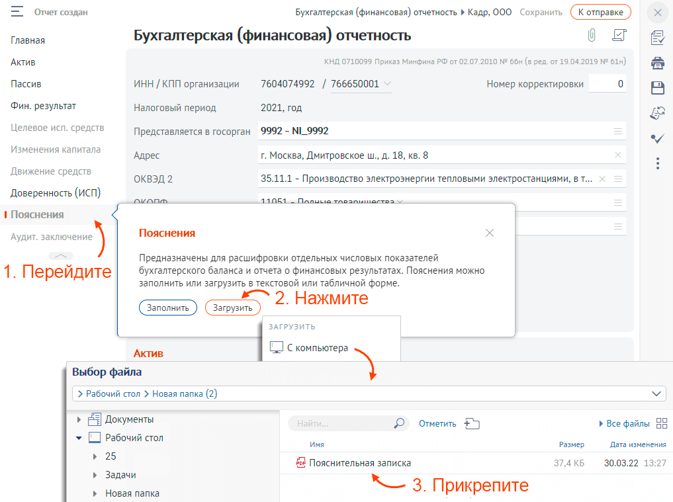Save the report with the floppy disk icon

tap(658, 88)
